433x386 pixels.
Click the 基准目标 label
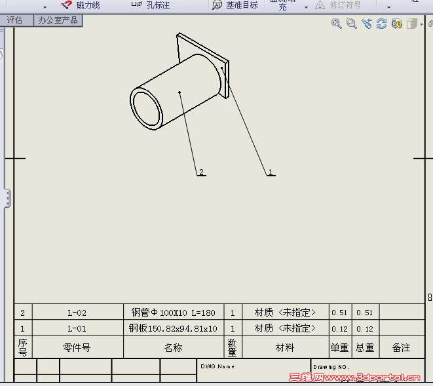pyautogui.click(x=242, y=5)
